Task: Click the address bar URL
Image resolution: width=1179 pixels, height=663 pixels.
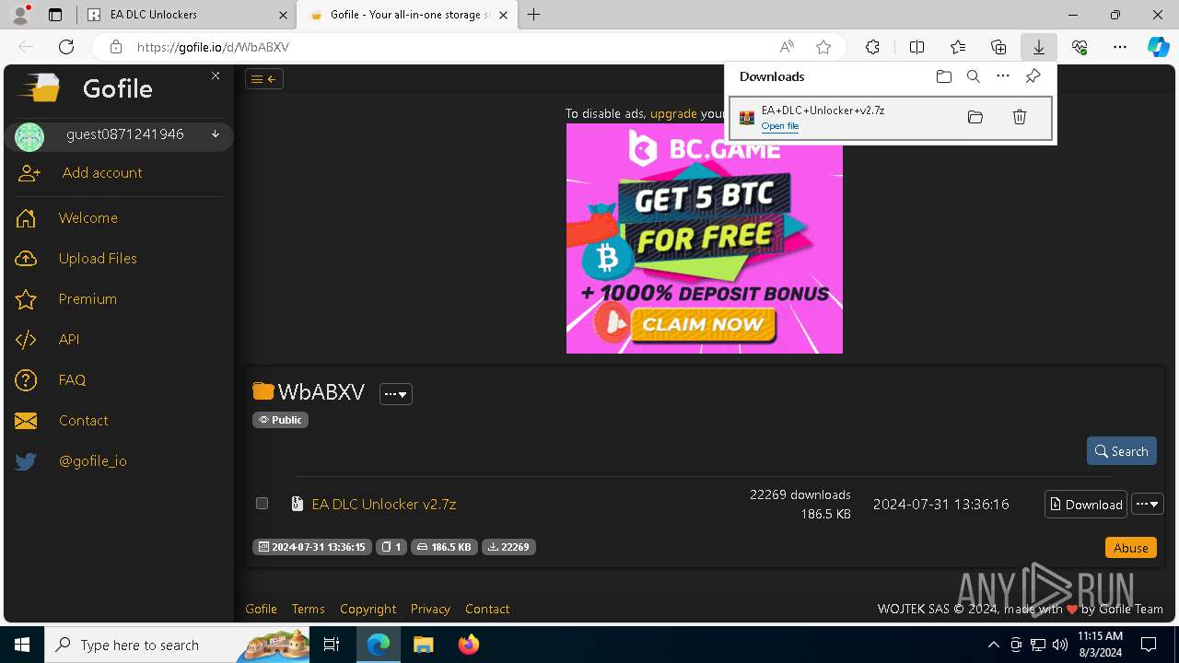Action: (213, 47)
